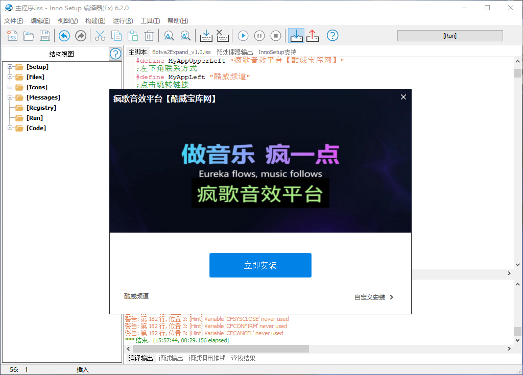This screenshot has width=523, height=375.
Task: Open Replace with the second magnifier icon
Action: (185, 36)
